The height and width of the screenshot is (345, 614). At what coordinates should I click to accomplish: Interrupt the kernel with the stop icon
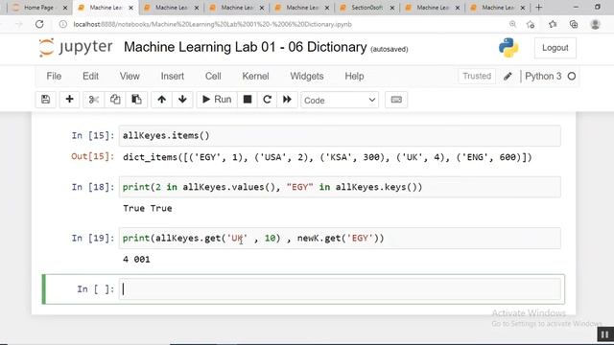tap(248, 100)
